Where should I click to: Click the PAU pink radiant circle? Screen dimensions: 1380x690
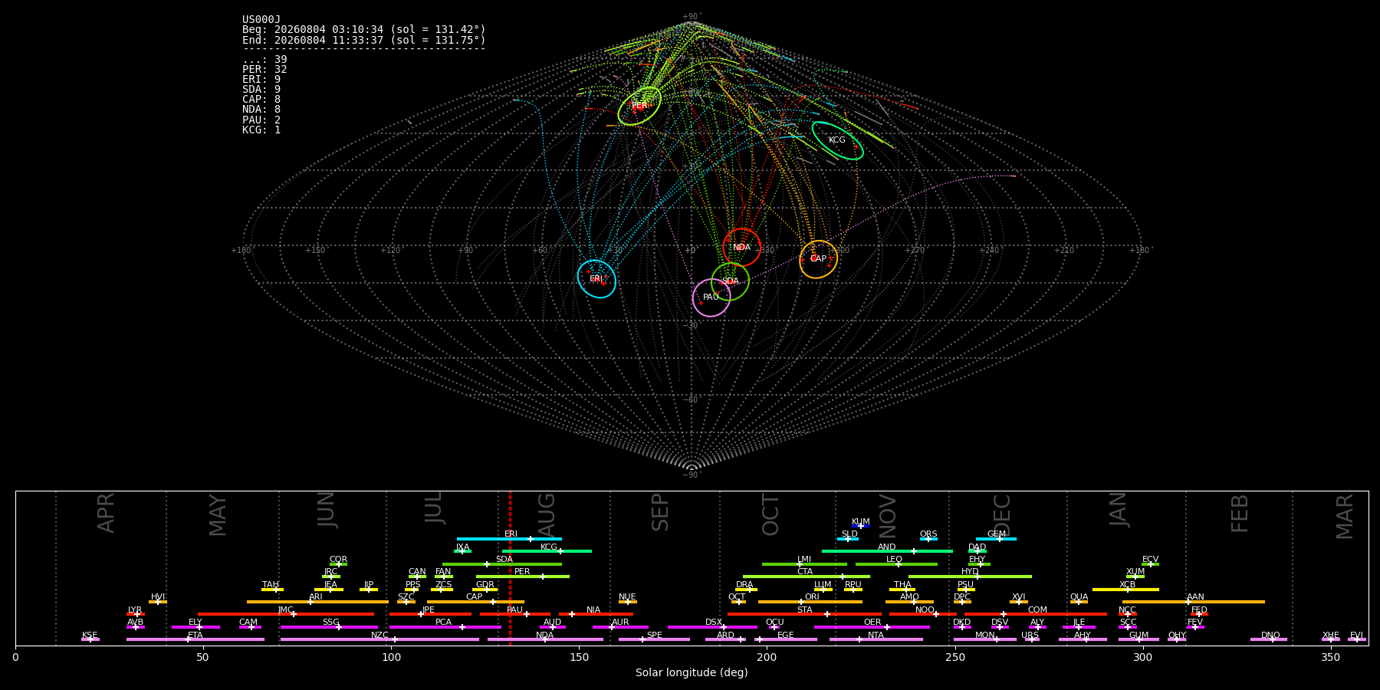pos(711,297)
